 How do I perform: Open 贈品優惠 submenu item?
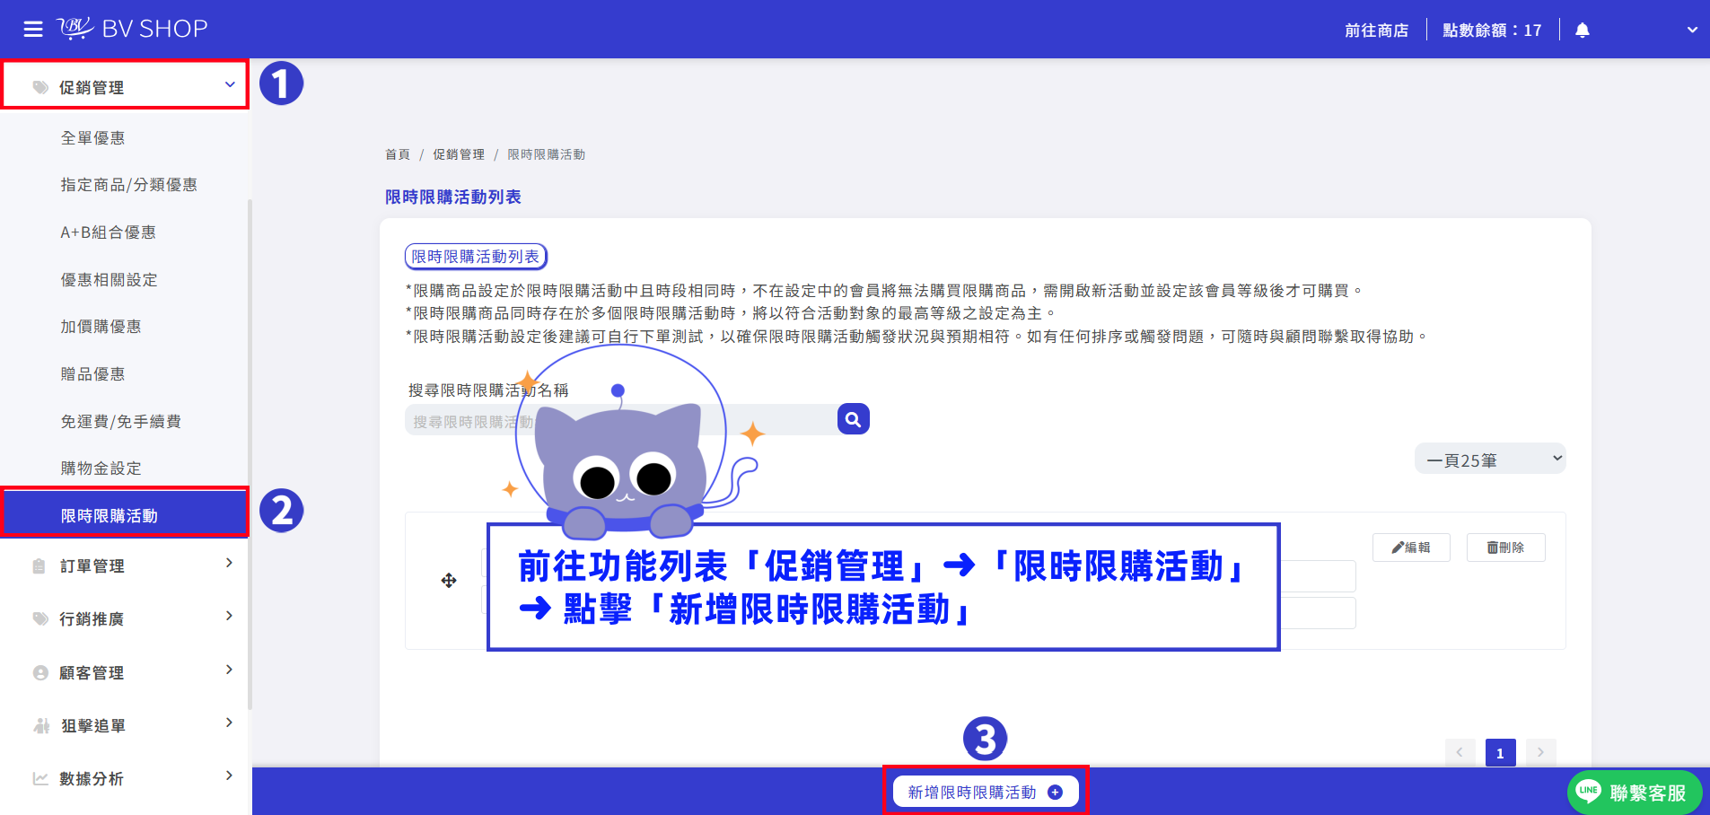click(x=93, y=374)
